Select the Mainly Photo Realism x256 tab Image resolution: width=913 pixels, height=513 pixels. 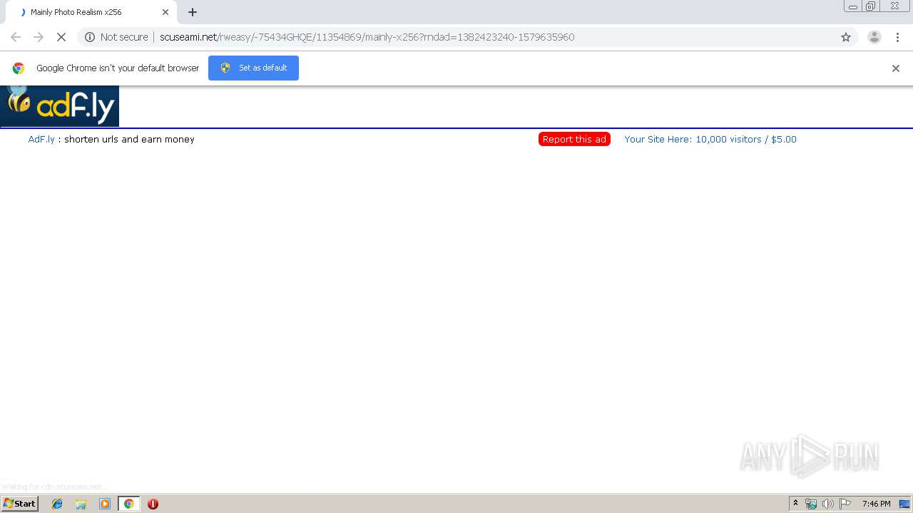coord(91,12)
